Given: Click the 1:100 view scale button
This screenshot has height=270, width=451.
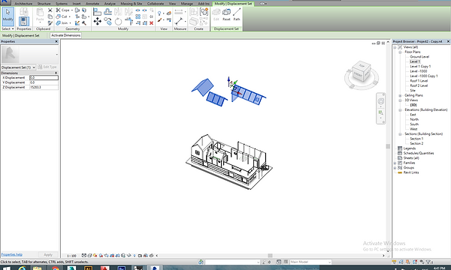Looking at the screenshot, I should coord(71,256).
